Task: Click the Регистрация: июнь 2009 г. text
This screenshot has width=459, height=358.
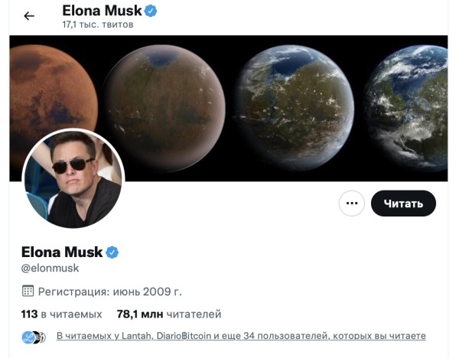Action: [x=110, y=291]
